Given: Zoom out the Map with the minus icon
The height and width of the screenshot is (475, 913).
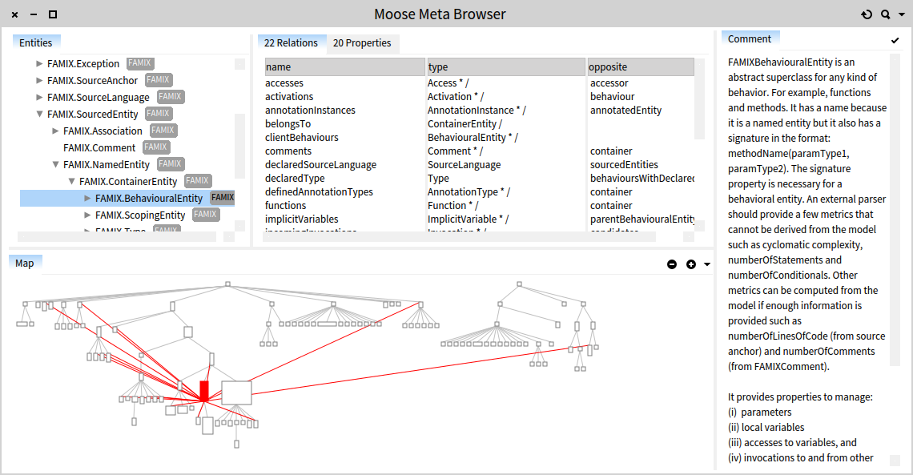Looking at the screenshot, I should (672, 264).
